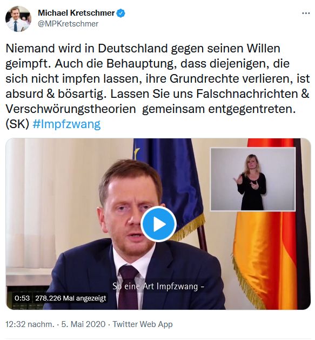
Task: Play the video using the blue play button
Action: tap(158, 224)
